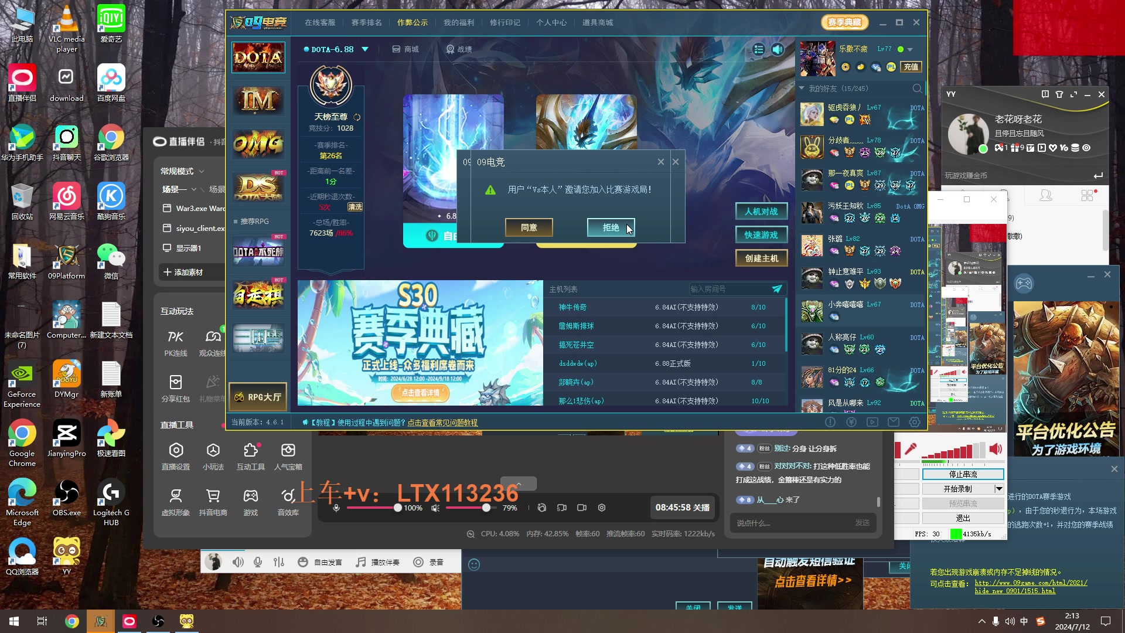Open the 自由发言 speaking mode dropdown
The height and width of the screenshot is (633, 1125).
pos(320,562)
